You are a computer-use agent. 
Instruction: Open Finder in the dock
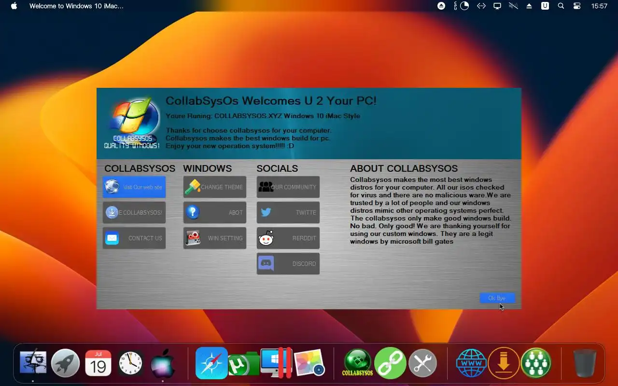33,363
